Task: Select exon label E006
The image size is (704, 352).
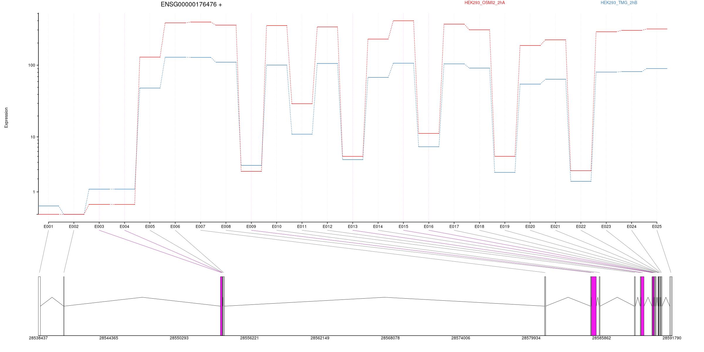Action: [x=175, y=226]
